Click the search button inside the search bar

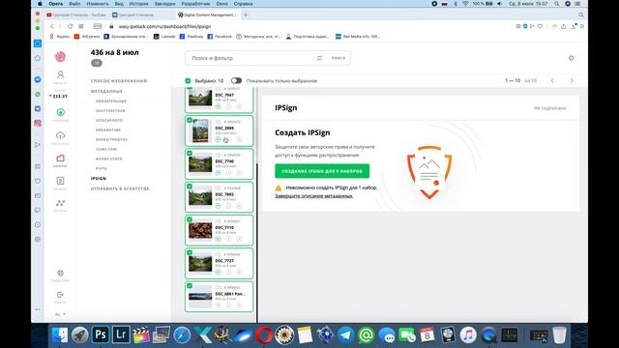338,58
